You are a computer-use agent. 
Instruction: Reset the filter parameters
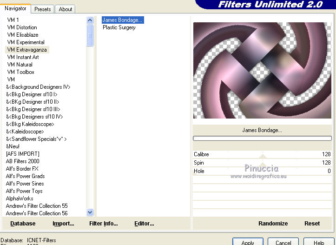pyautogui.click(x=312, y=224)
